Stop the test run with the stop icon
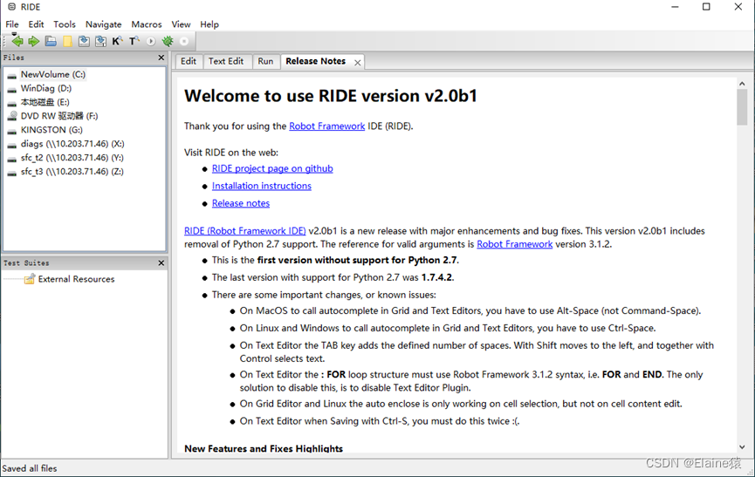The height and width of the screenshot is (477, 755). pos(184,41)
